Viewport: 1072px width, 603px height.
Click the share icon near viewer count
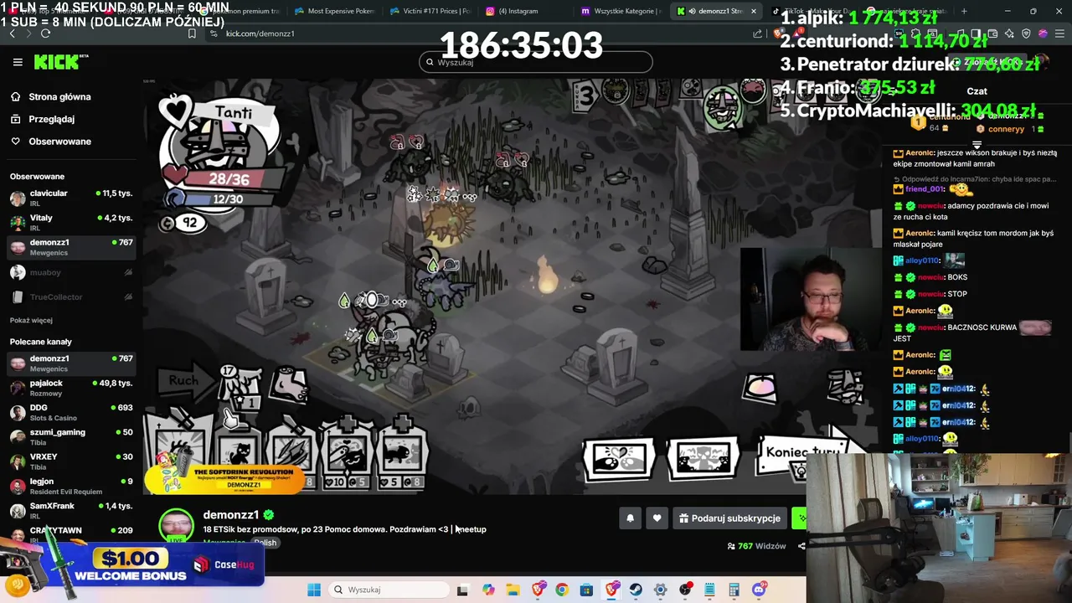point(801,546)
